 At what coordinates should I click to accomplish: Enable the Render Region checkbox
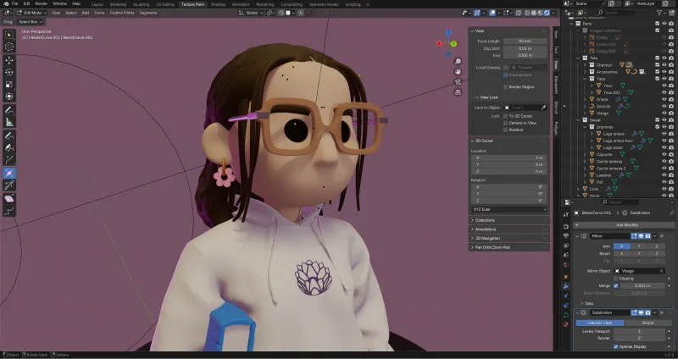505,87
